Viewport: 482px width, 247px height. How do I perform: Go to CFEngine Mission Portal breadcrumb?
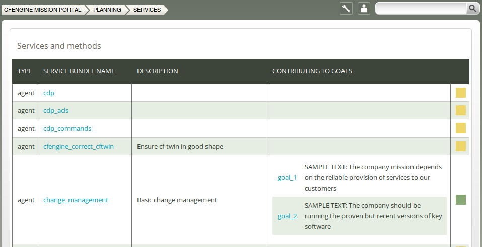click(42, 10)
